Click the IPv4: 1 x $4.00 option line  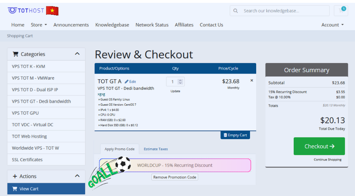[109, 110]
